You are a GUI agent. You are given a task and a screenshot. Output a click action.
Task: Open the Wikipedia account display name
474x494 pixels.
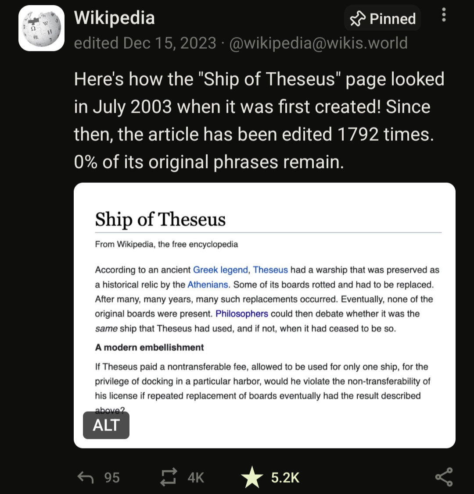click(114, 18)
